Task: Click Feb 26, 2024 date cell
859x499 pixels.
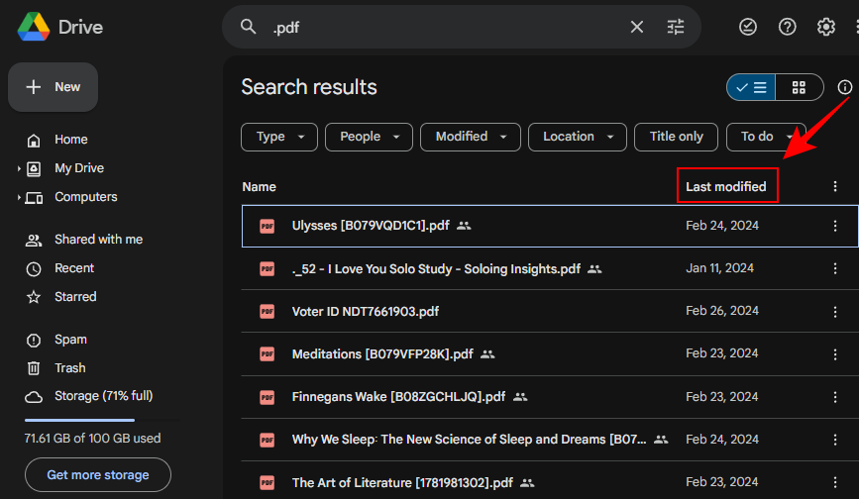Action: [722, 311]
